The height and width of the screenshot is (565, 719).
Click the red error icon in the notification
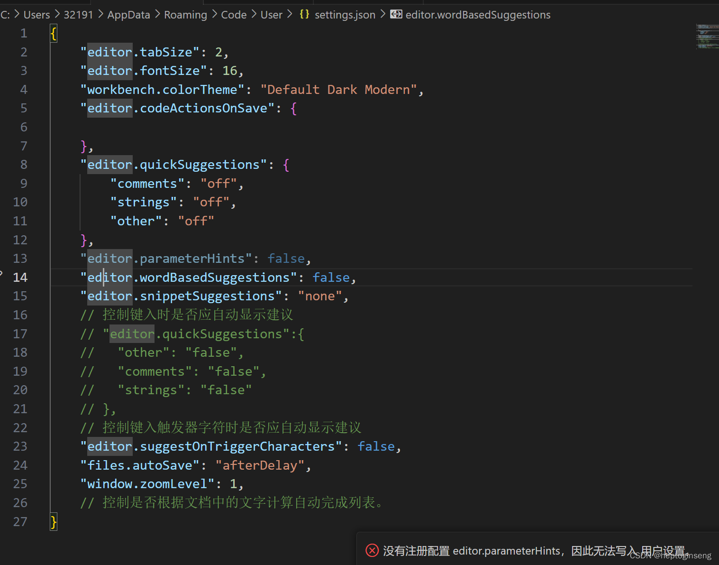point(372,550)
